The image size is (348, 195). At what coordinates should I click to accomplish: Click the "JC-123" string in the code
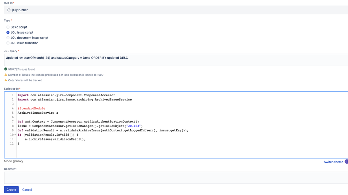[x=133, y=126]
